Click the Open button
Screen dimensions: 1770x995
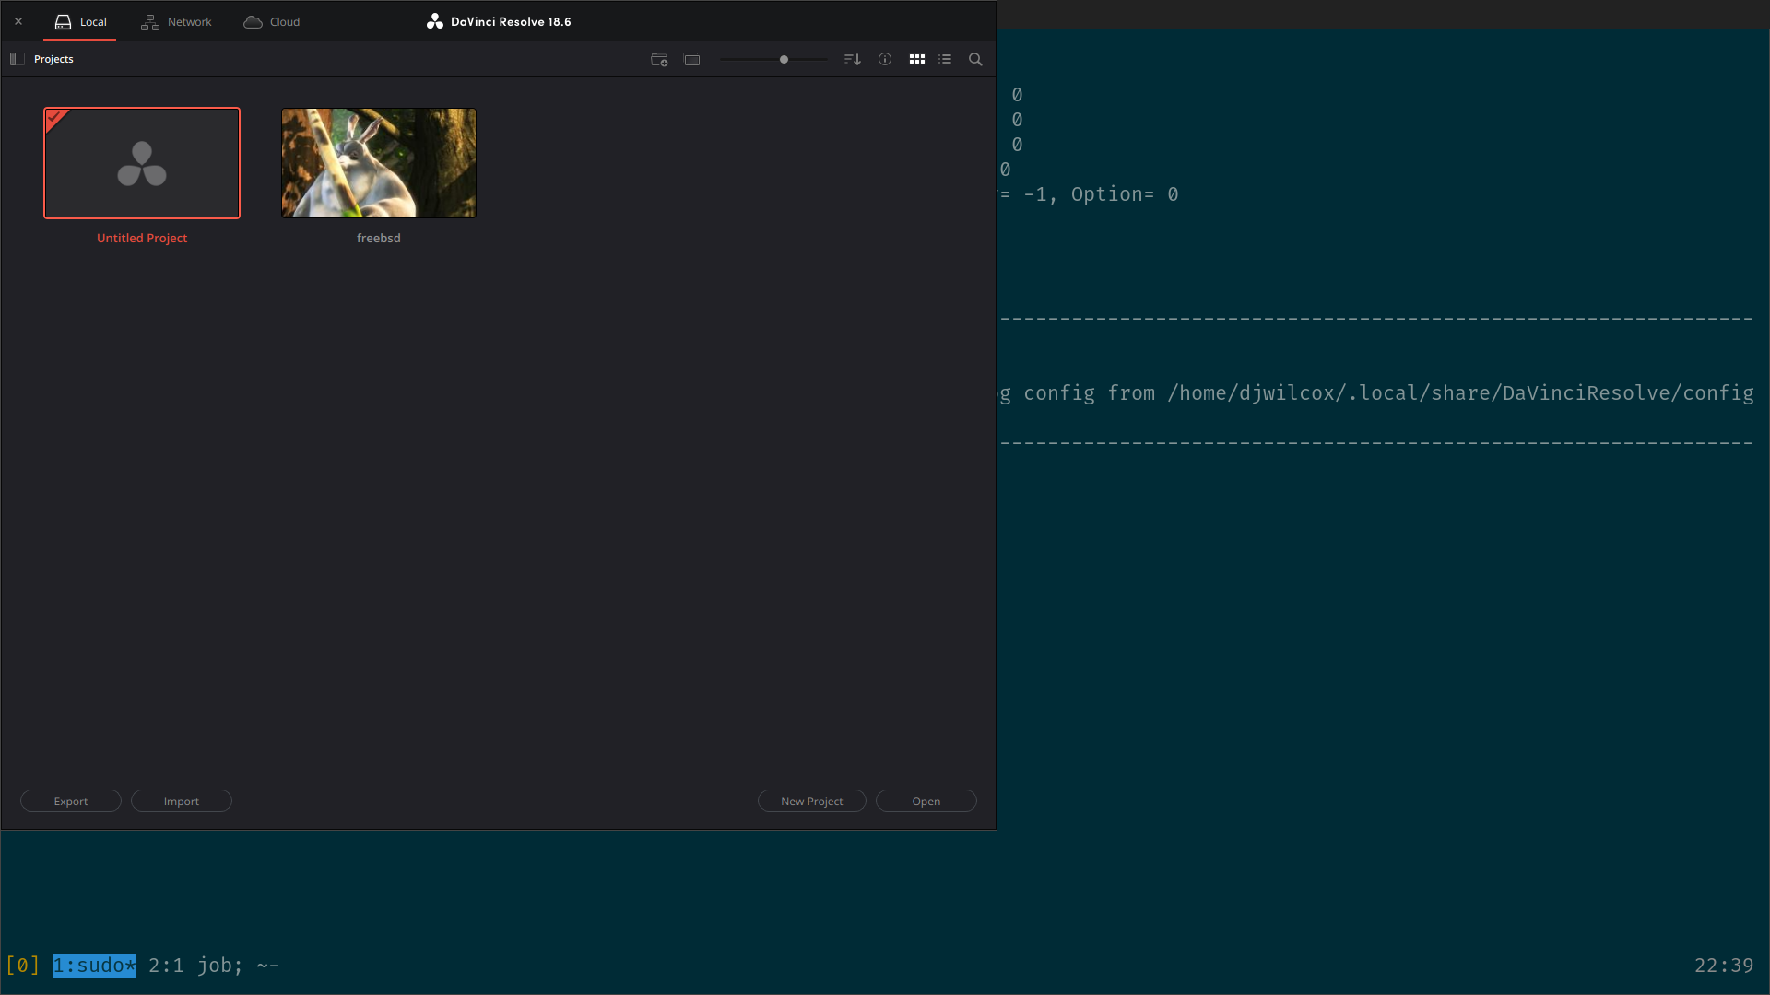point(926,801)
